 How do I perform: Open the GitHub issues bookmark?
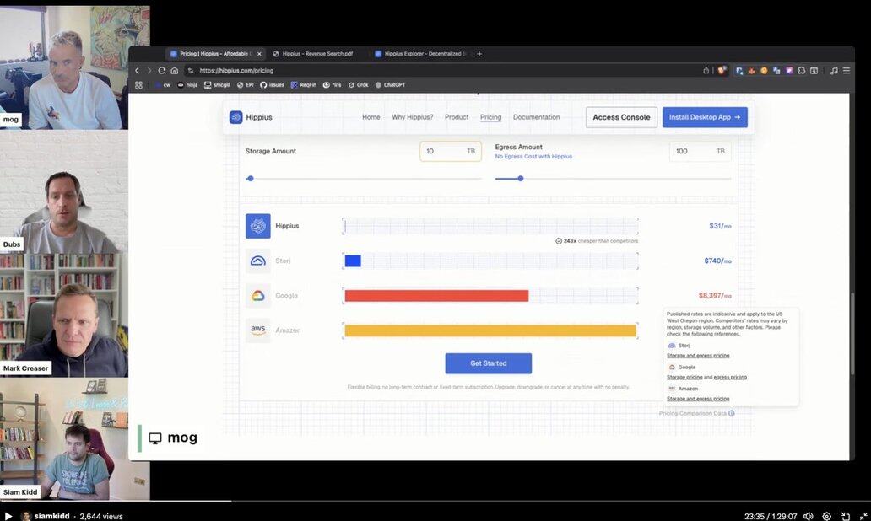point(272,85)
